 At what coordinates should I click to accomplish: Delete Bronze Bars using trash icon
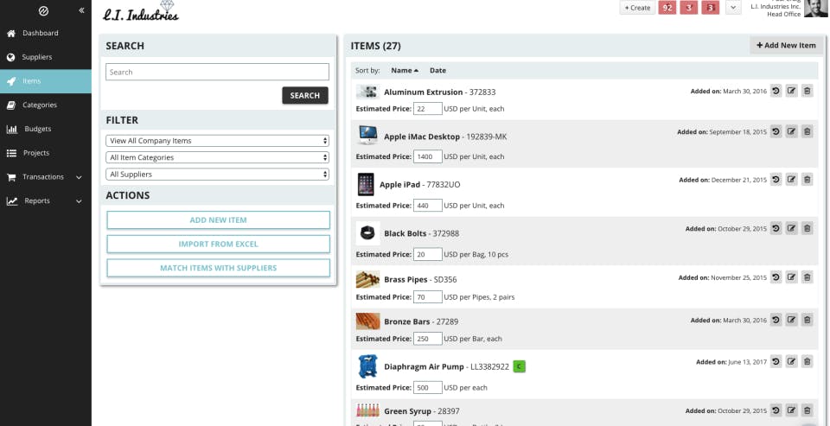[807, 320]
